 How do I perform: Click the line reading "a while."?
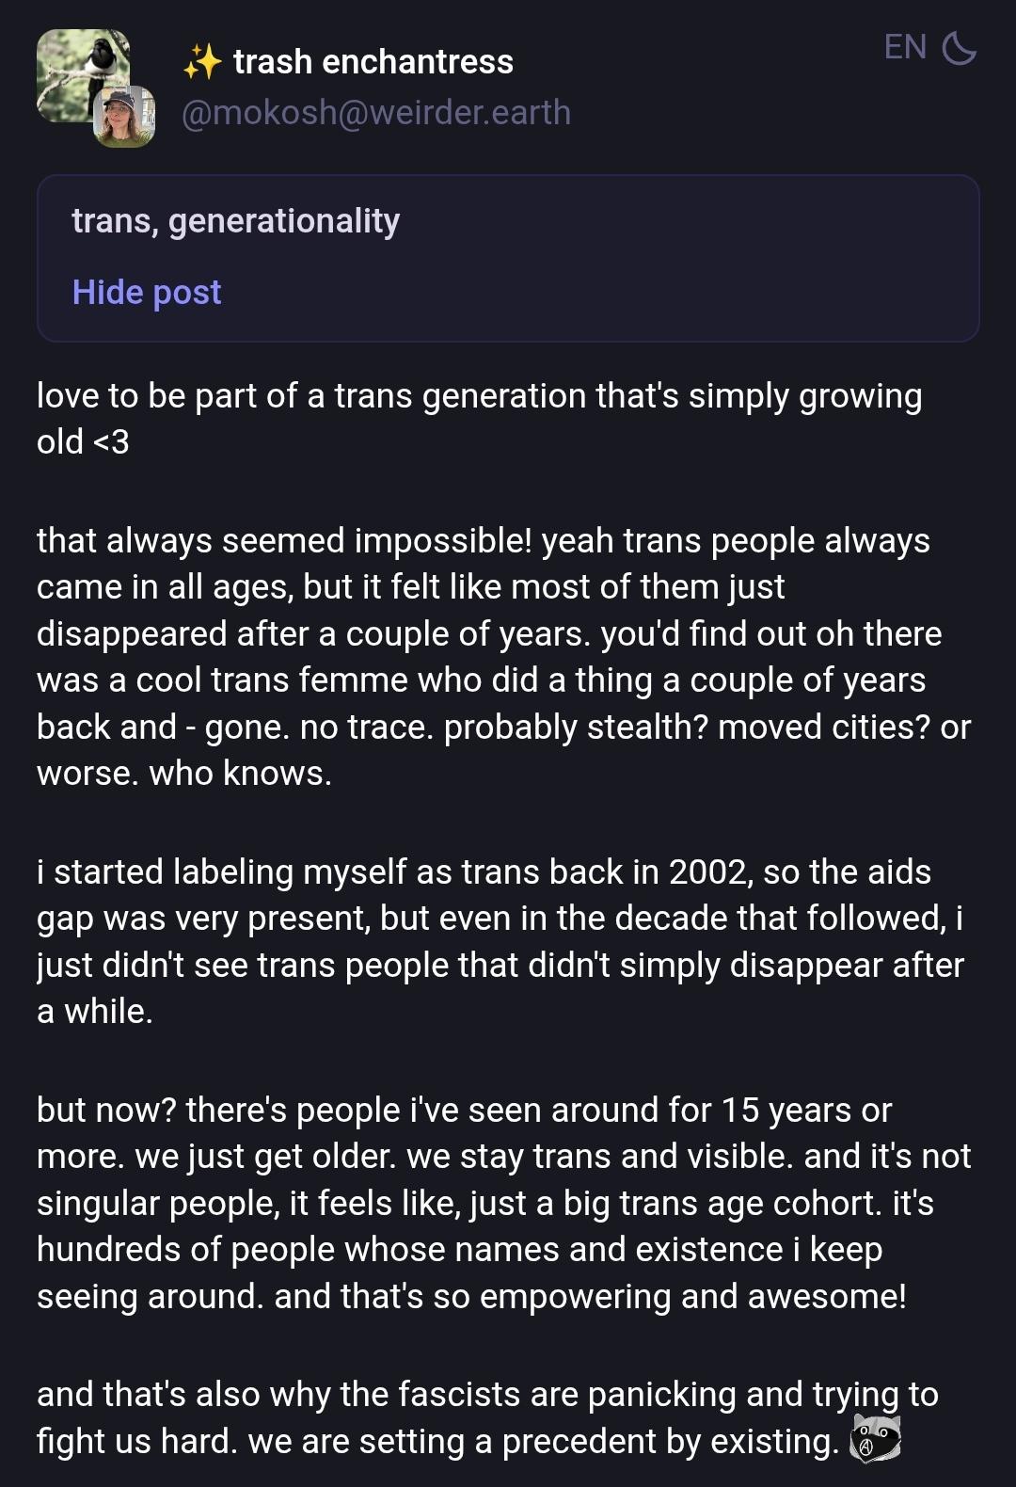pyautogui.click(x=95, y=1011)
